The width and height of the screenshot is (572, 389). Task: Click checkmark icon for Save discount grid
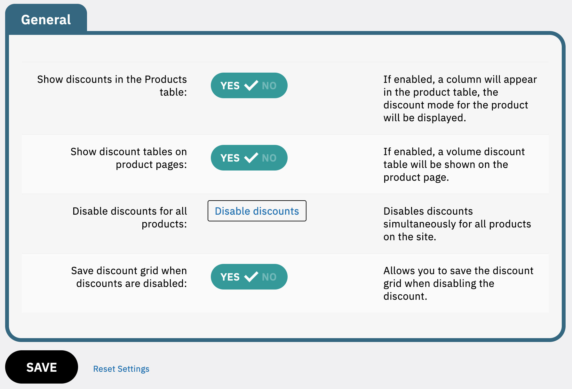tap(251, 277)
